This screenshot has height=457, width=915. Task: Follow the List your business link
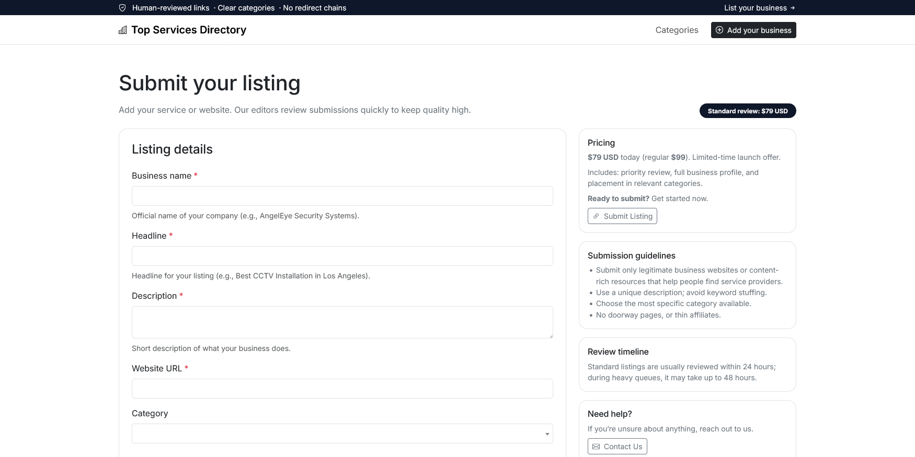point(760,8)
